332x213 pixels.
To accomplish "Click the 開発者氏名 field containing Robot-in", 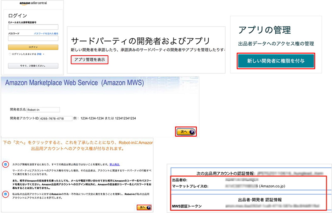I will [x=43, y=110].
